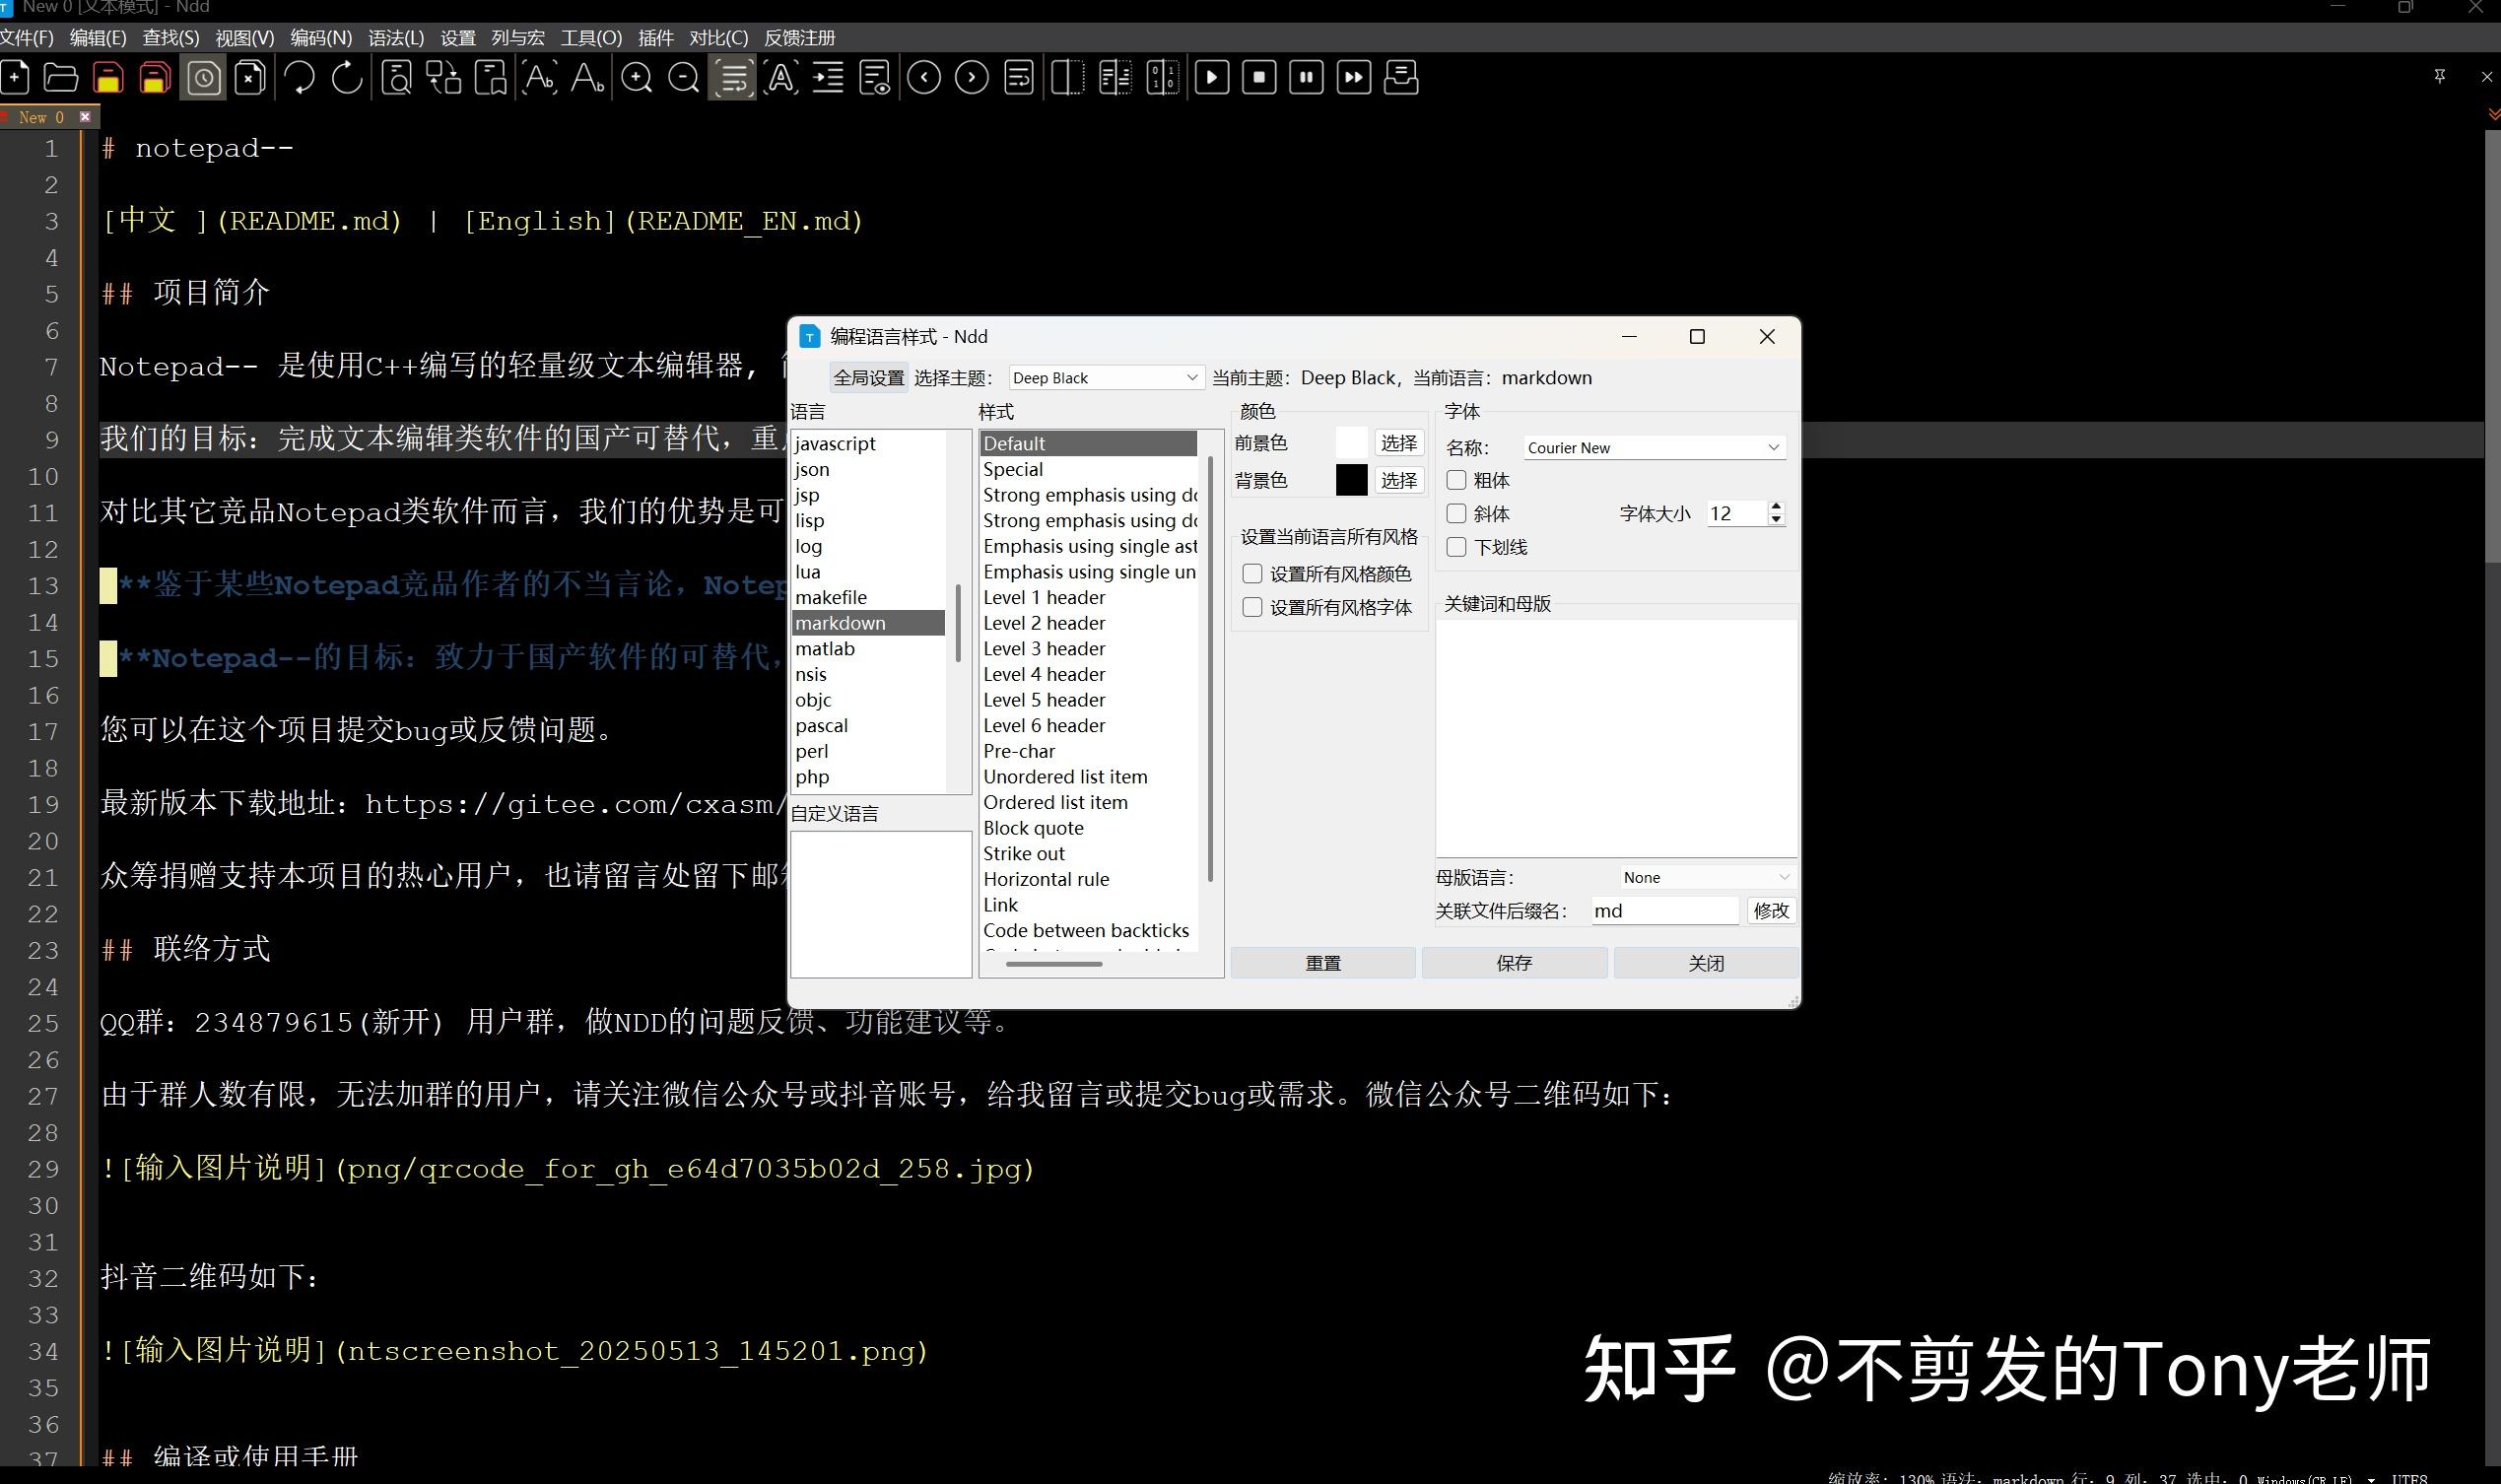This screenshot has height=1484, width=2501.
Task: Create a new file from the toolbar
Action: coord(15,77)
